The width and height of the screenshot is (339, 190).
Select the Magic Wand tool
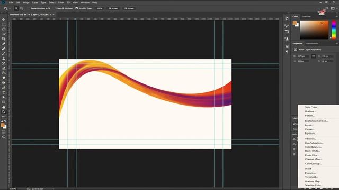(4, 34)
